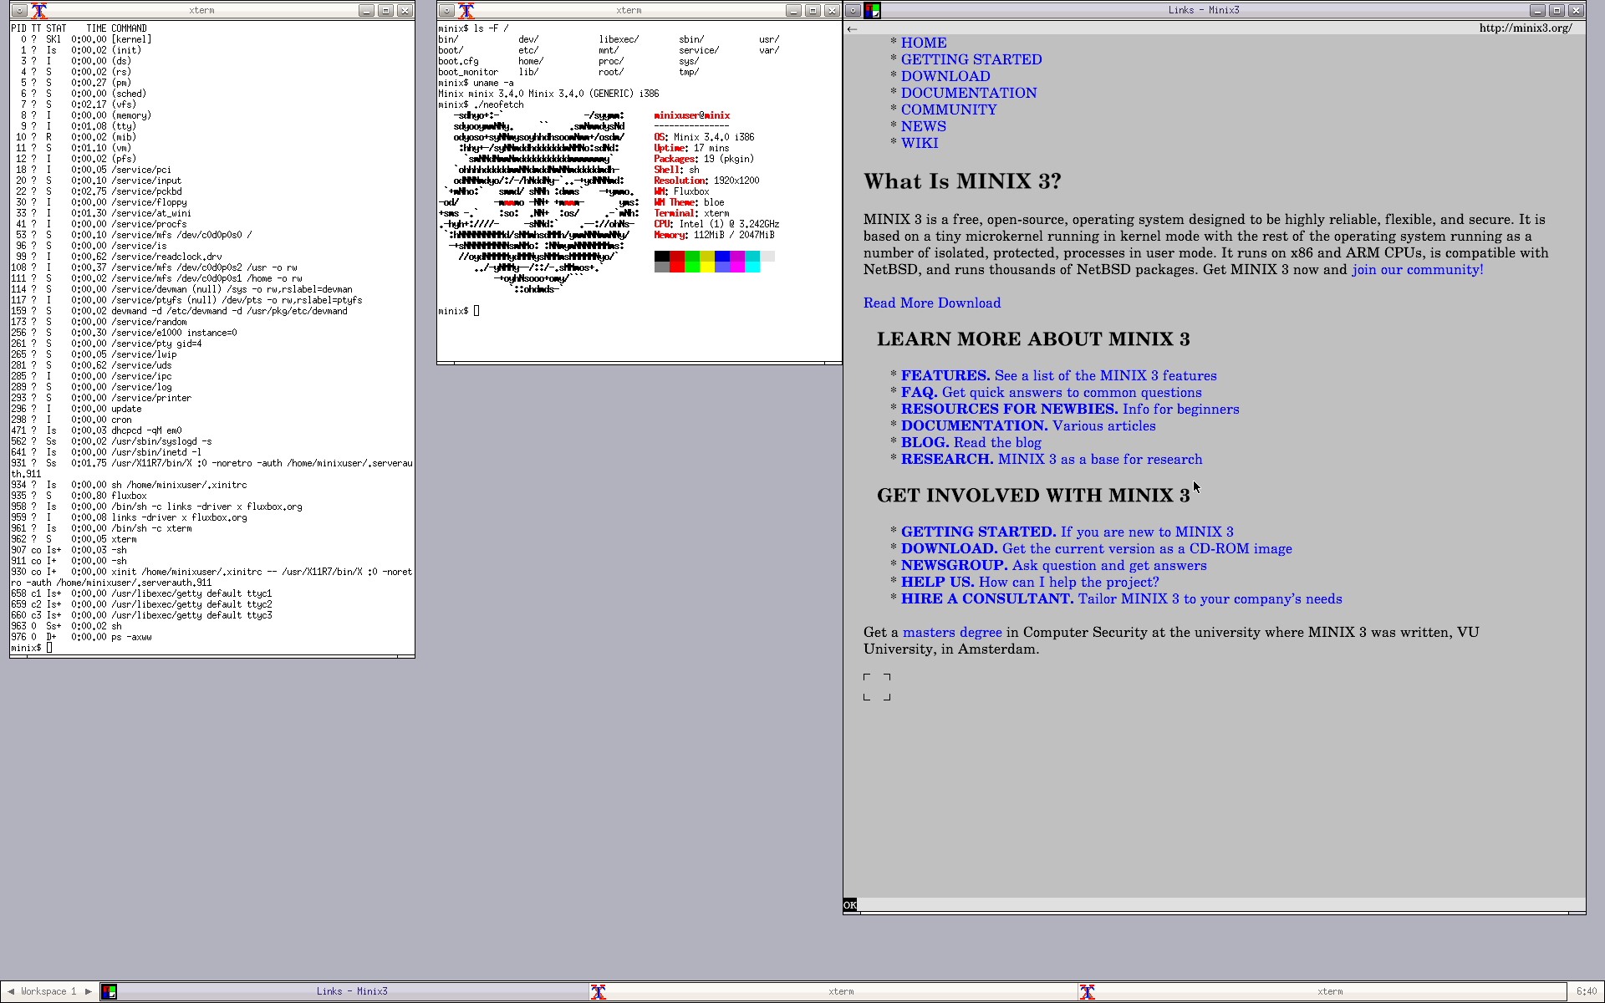The width and height of the screenshot is (1605, 1003).
Task: Click 'minixuser@minix' text in neofetch output
Action: 692,116
